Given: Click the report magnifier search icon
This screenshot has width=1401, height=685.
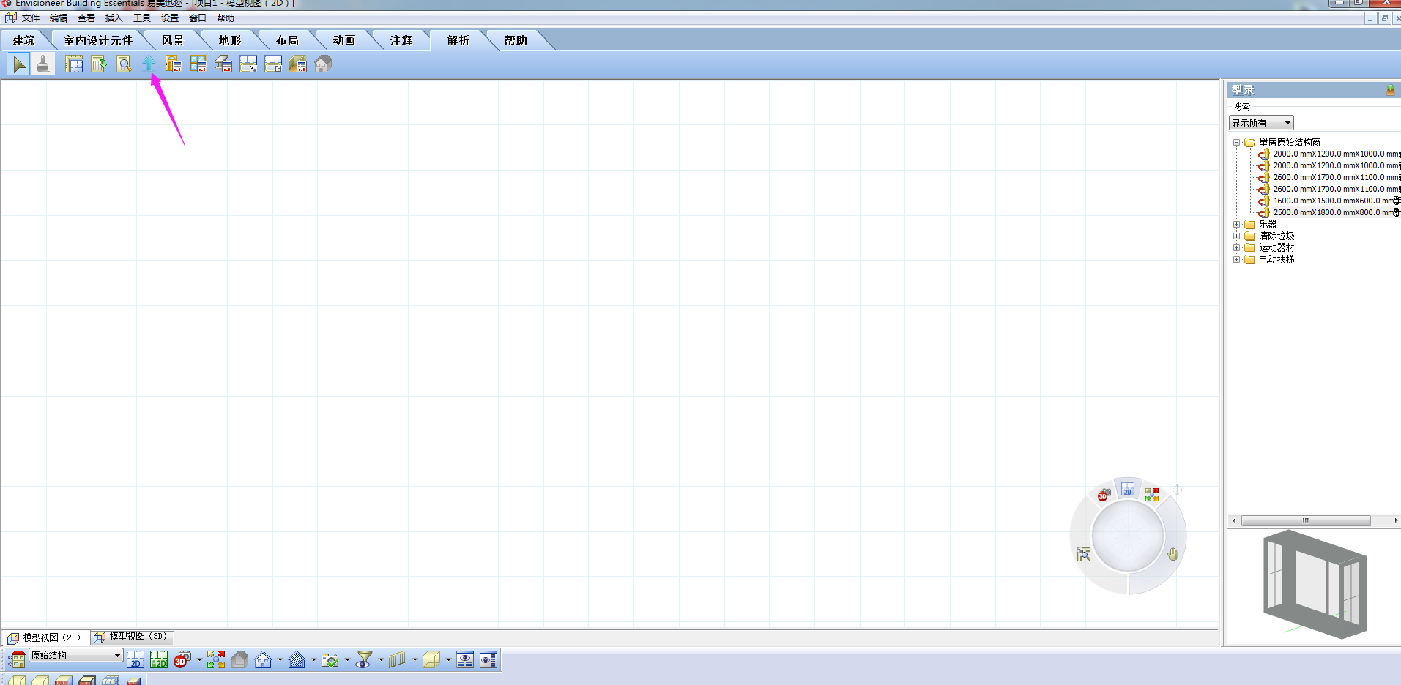Looking at the screenshot, I should tap(124, 64).
